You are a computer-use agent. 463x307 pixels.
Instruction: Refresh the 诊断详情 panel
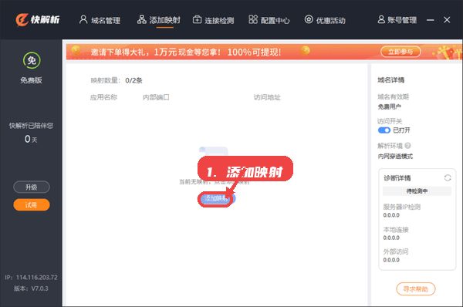click(x=448, y=177)
